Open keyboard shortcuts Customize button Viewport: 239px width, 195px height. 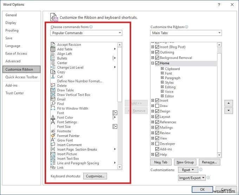tap(95, 176)
